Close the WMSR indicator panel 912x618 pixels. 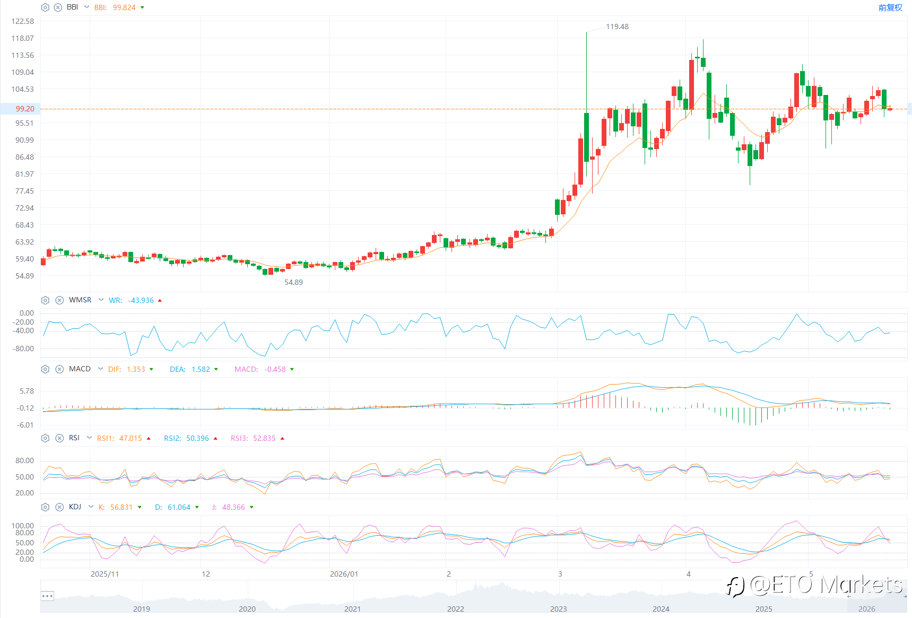click(59, 300)
